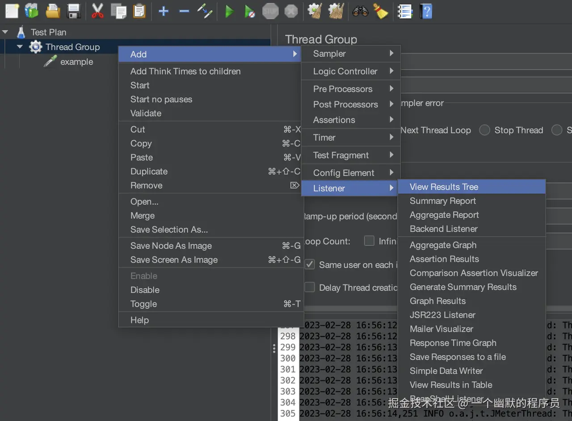Click the blue minus Collapse All icon
Viewport: 572px width, 421px height.
pos(184,11)
